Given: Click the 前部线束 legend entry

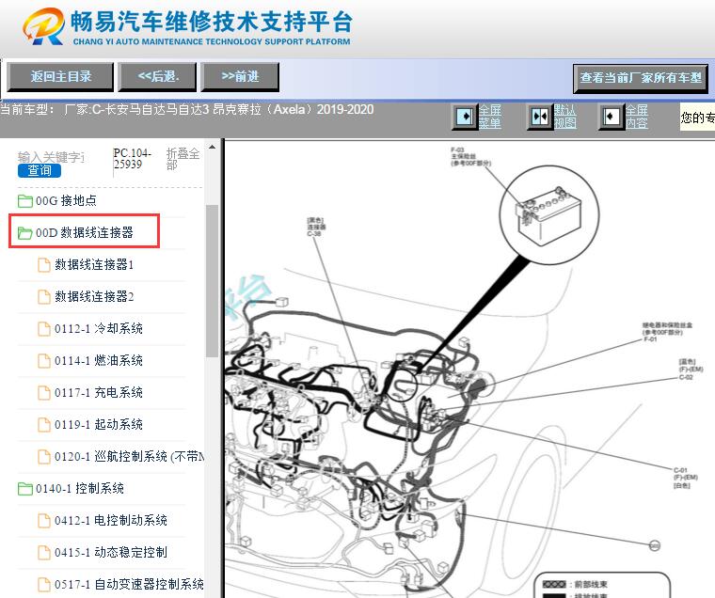Looking at the screenshot, I should (x=575, y=584).
